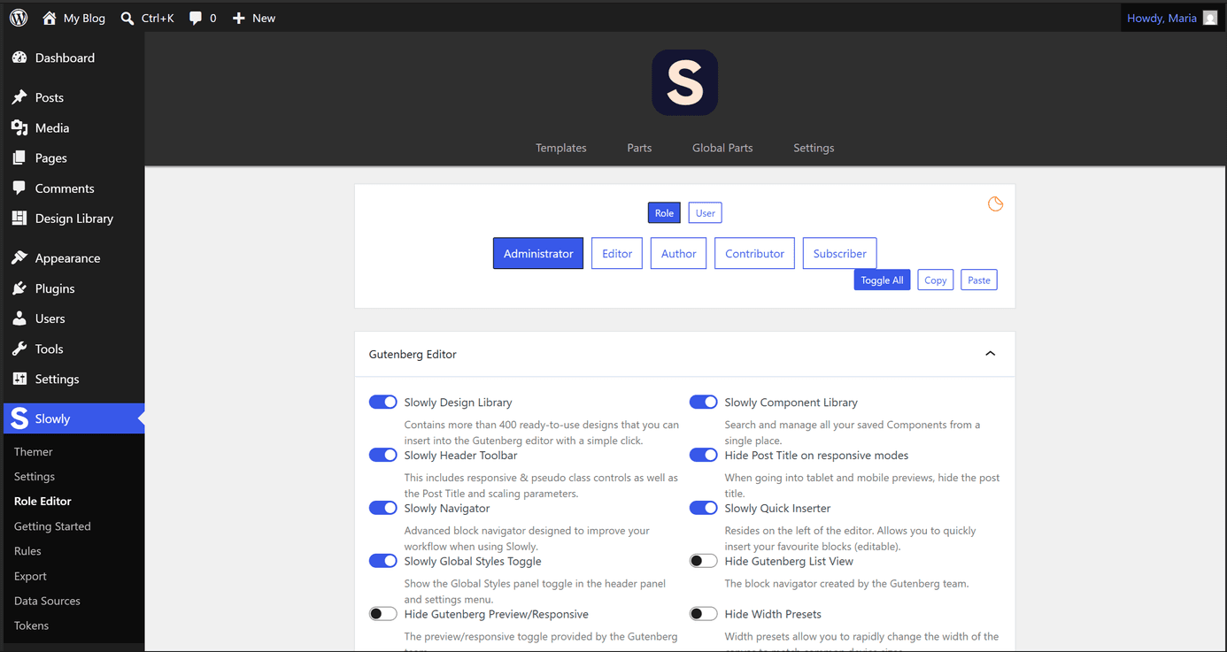Open Export in Slowly submenu
The width and height of the screenshot is (1227, 652).
click(30, 576)
